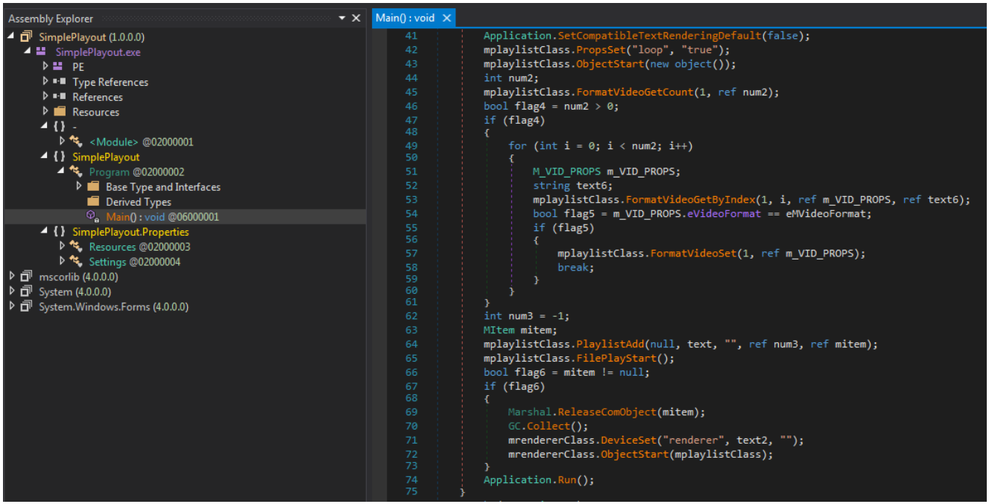Screen dimensions: 989x504
Task: Click the Derived Types folder icon
Action: (x=93, y=201)
